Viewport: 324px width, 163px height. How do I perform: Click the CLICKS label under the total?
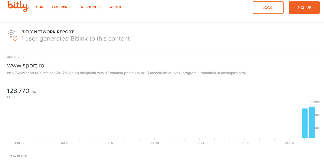click(x=12, y=97)
